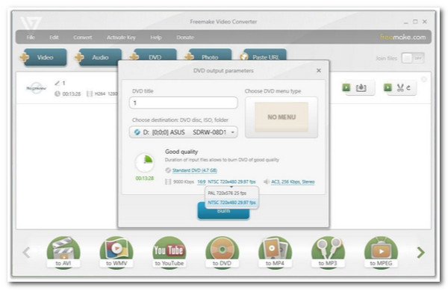Show more formats with right arrow
This screenshot has width=448, height=290.
[x=420, y=252]
